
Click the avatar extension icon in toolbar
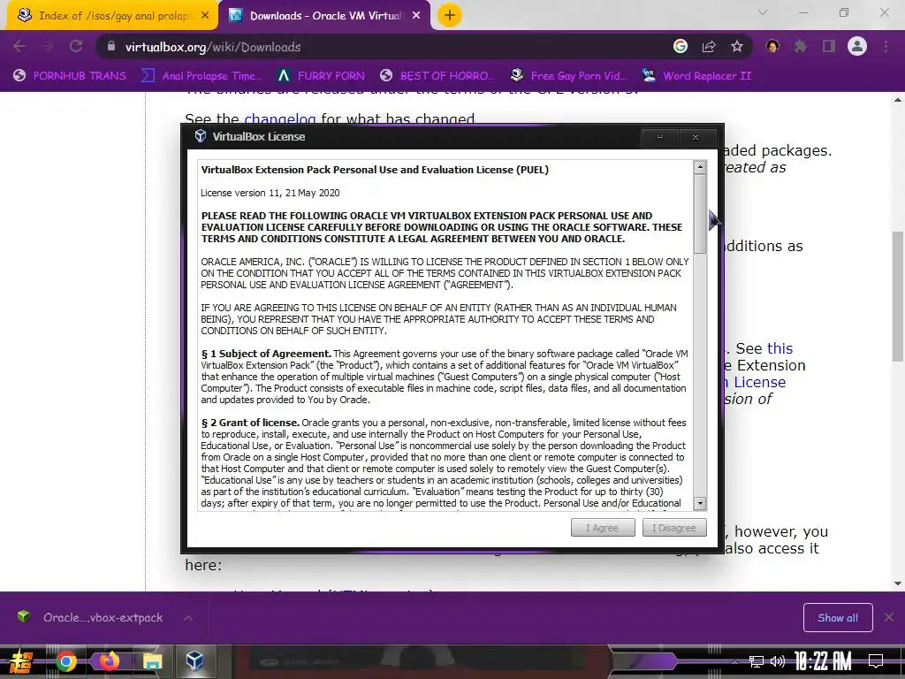772,46
